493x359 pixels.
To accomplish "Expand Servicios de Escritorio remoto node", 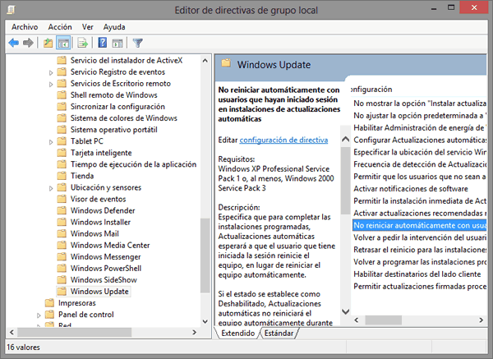I will coord(51,85).
